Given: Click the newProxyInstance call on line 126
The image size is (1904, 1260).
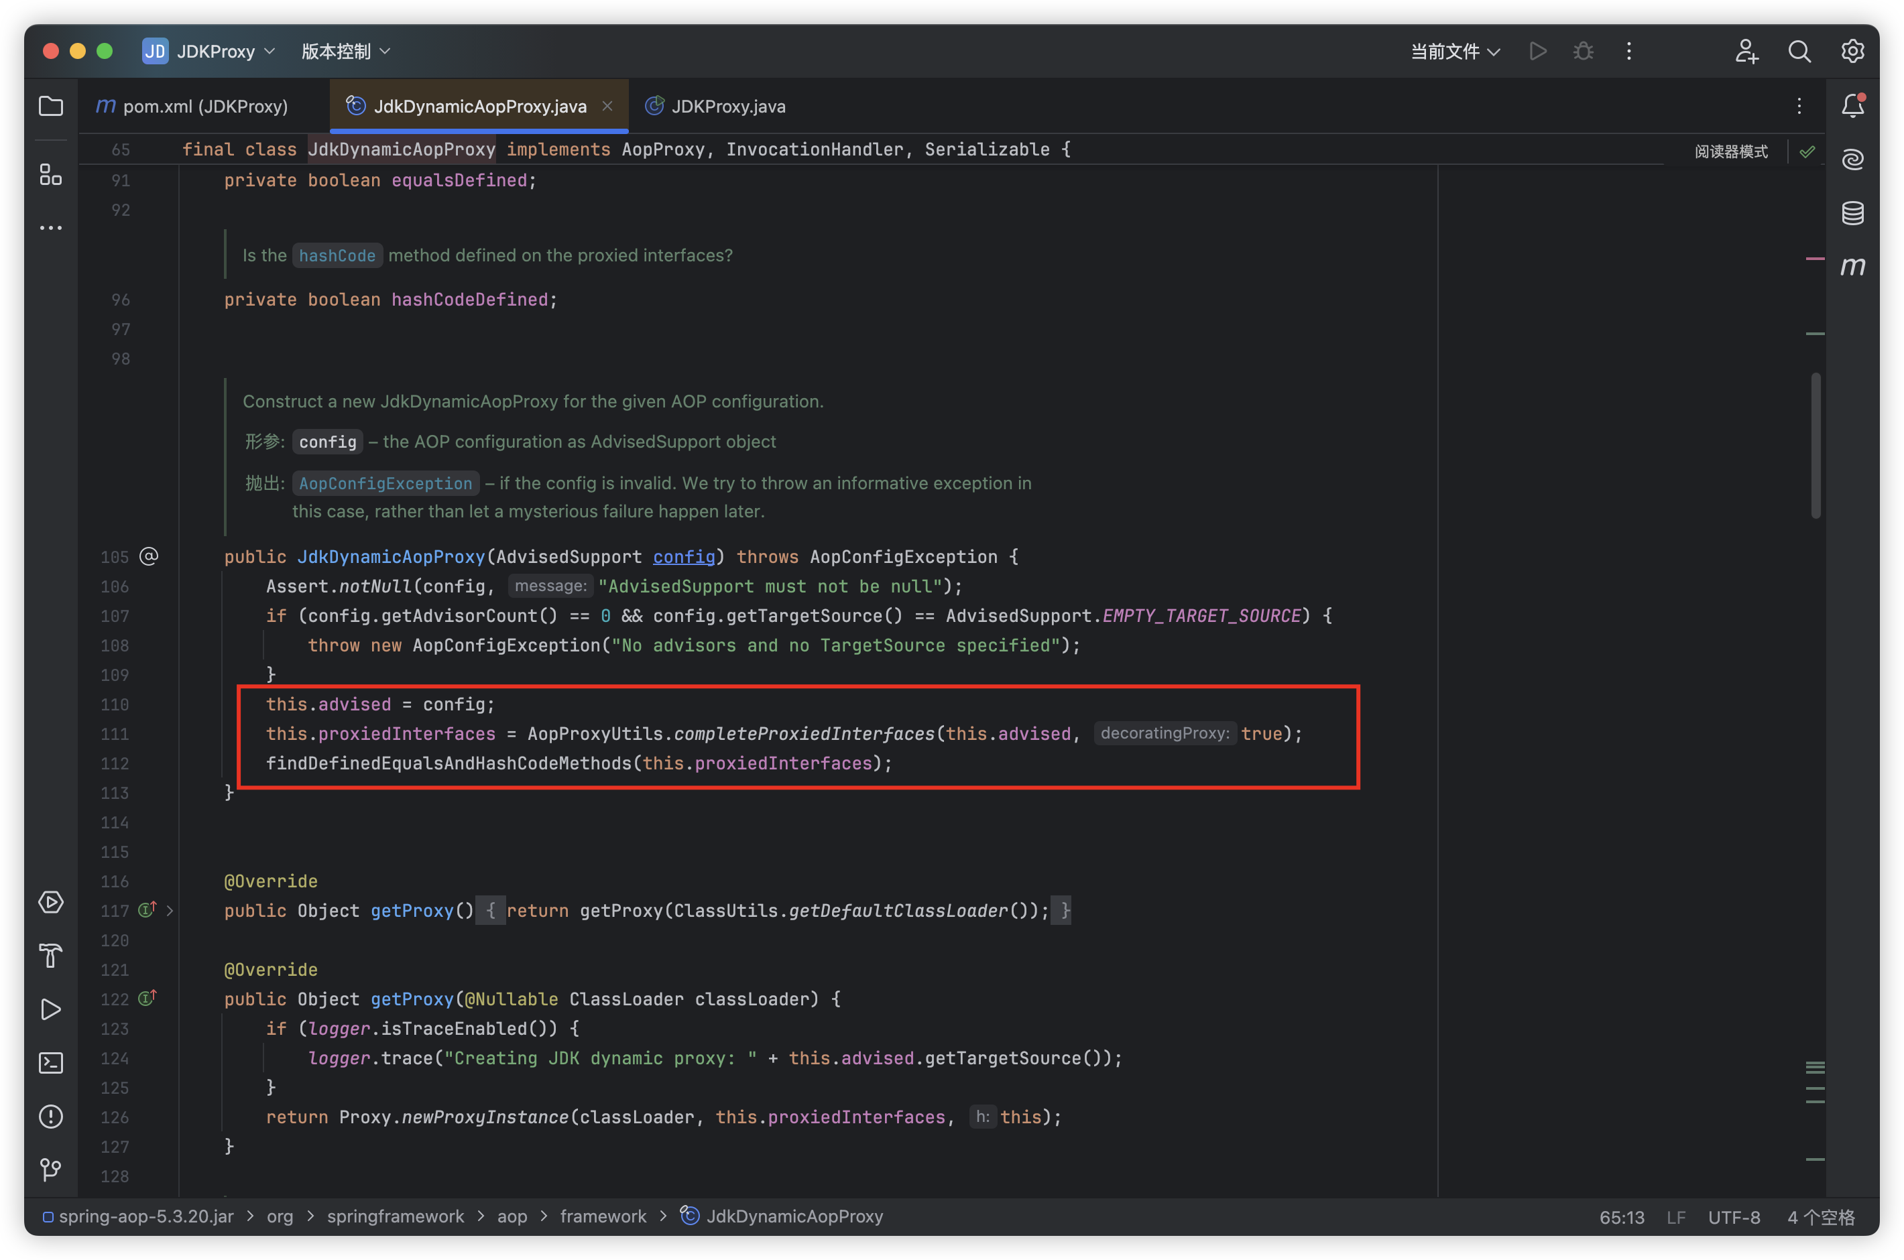Looking at the screenshot, I should (485, 1117).
